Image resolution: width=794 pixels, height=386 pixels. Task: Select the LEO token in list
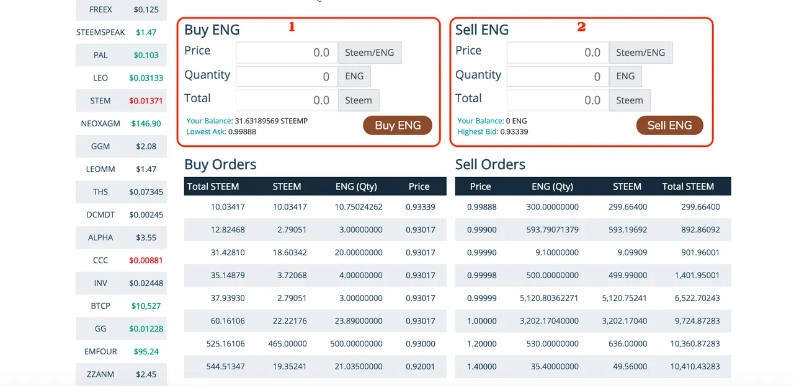[121, 78]
